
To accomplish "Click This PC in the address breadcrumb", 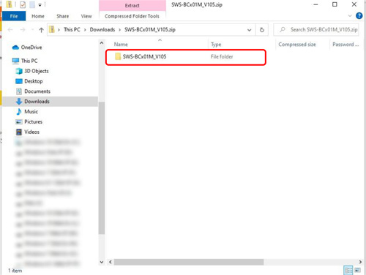I will click(x=72, y=29).
